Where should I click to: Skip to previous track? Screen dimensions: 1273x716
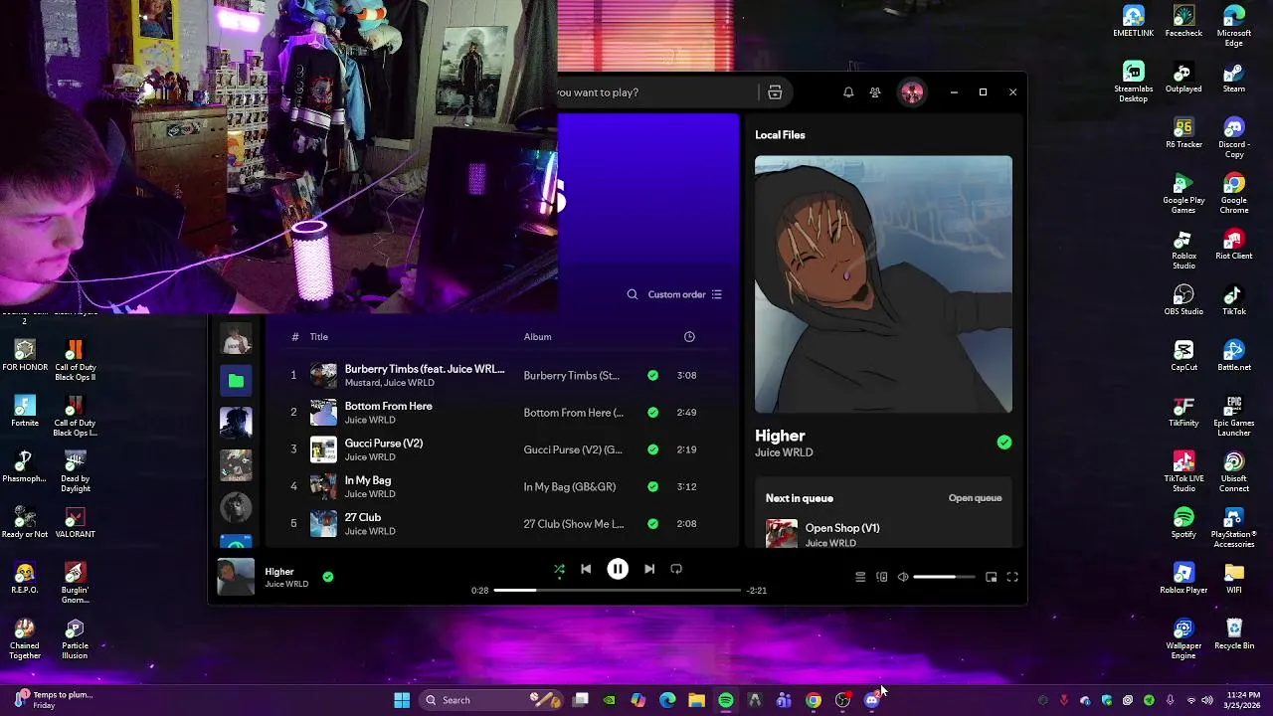(x=586, y=569)
